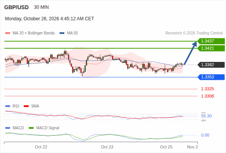Screen dimensions: 226x153
Task: Click the GBP/USD symbol title
Action: coord(16,7)
